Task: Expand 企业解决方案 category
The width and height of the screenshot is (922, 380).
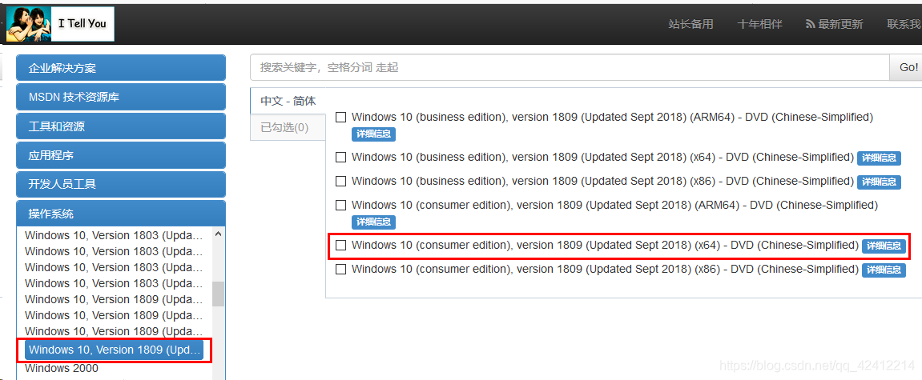Action: (120, 67)
